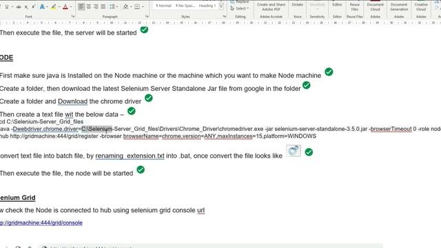Screen dimensions: 441x248
Task: Start Dictate voice input
Action: coord(297,5)
